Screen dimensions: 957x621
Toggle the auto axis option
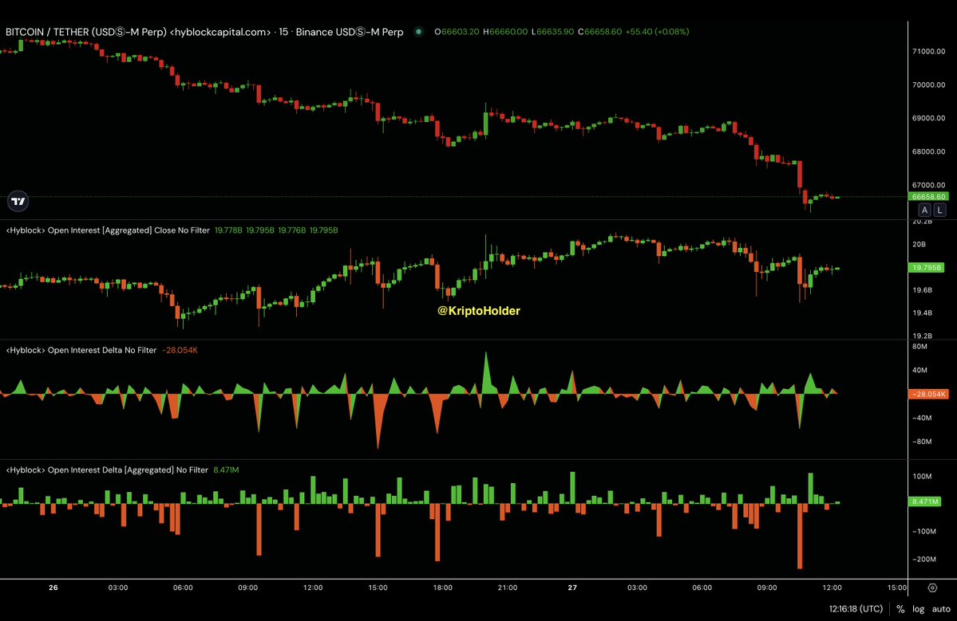[x=941, y=609]
